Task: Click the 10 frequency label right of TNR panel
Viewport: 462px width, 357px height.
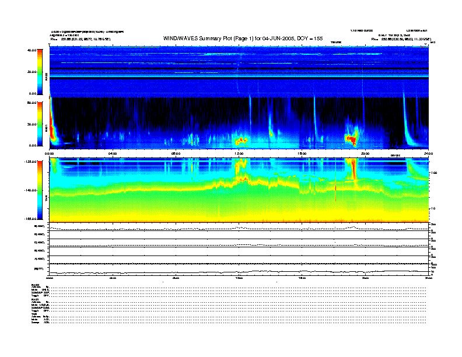Action: coord(433,208)
